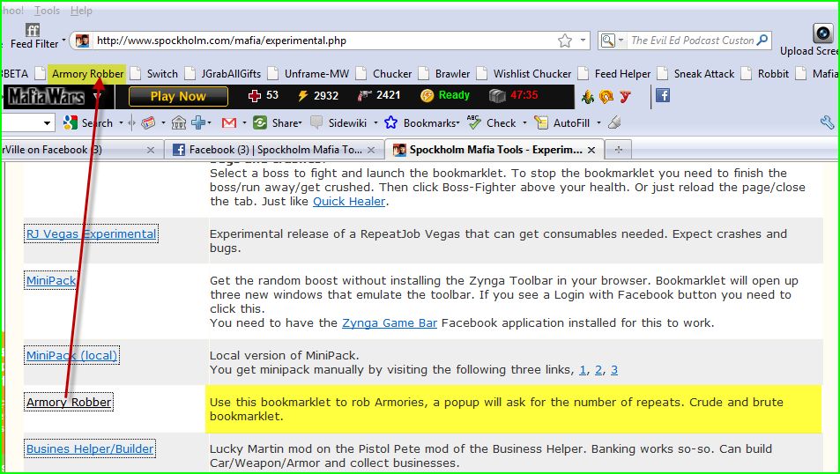The width and height of the screenshot is (840, 474).
Task: Click the stamina gun icon showing 2421
Action: [x=365, y=95]
